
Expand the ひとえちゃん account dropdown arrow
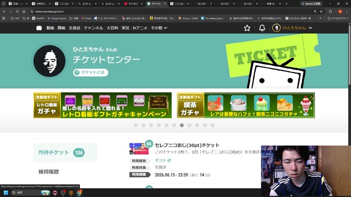click(310, 28)
